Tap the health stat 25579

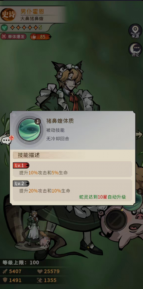coord(48,271)
